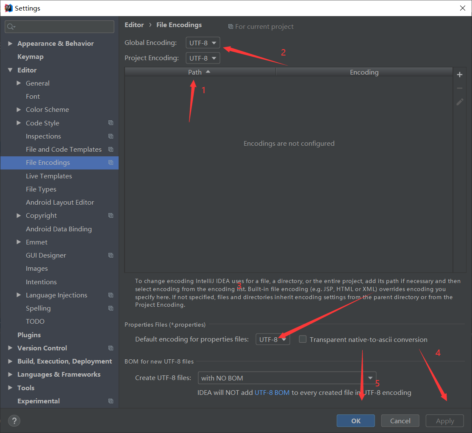Click the settings search input field
The width and height of the screenshot is (472, 433).
tap(59, 27)
